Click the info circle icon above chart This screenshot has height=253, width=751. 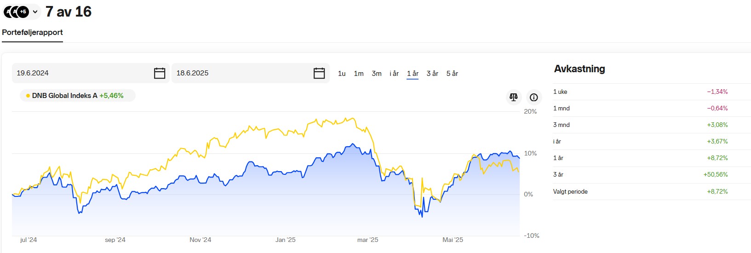(534, 97)
